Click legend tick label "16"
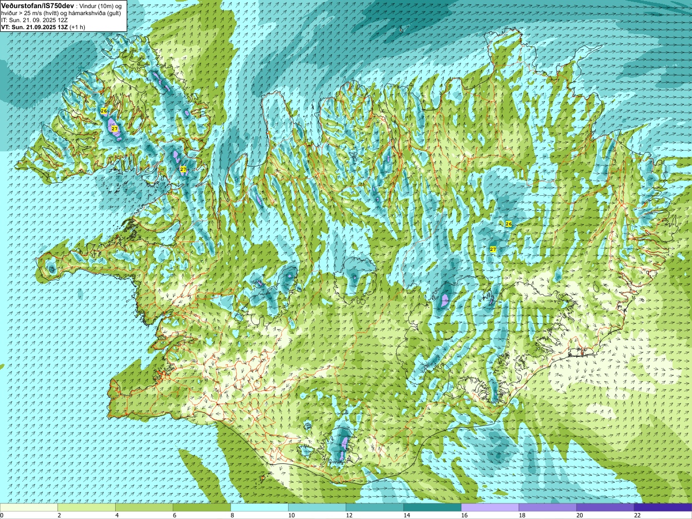The height and width of the screenshot is (519, 692). (464, 515)
